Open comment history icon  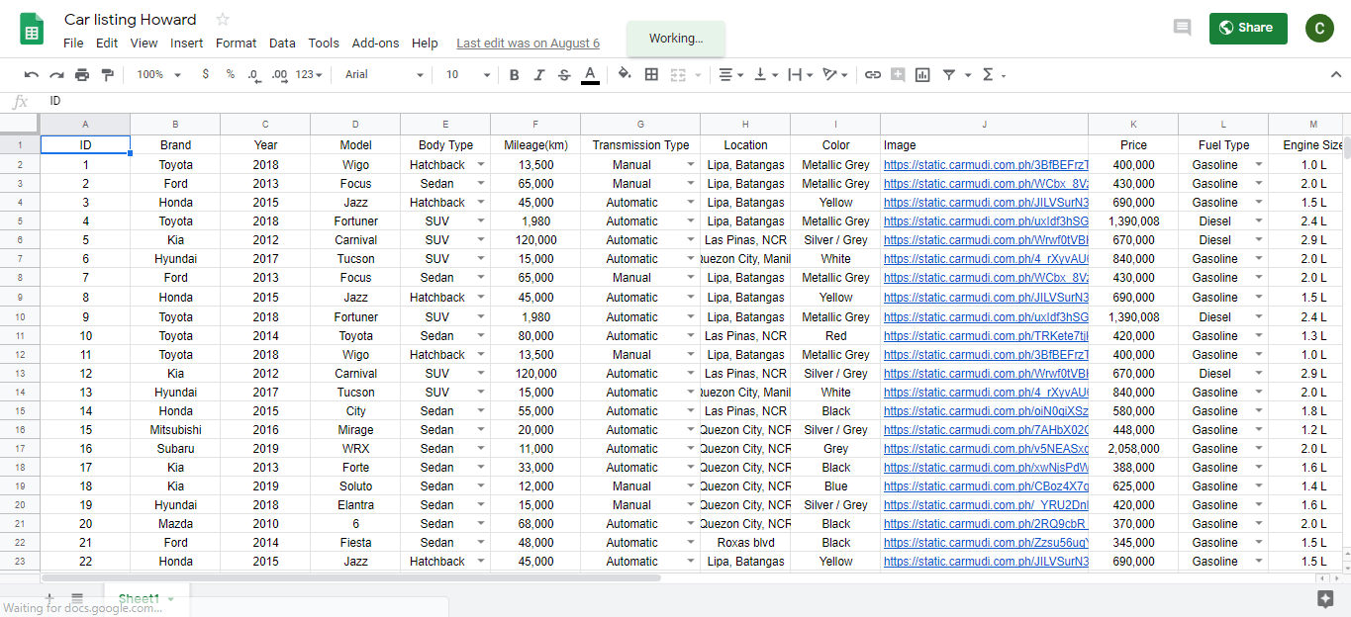(x=1182, y=28)
